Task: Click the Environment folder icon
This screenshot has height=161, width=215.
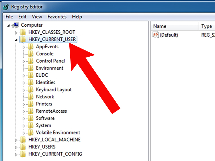Action: click(x=31, y=68)
